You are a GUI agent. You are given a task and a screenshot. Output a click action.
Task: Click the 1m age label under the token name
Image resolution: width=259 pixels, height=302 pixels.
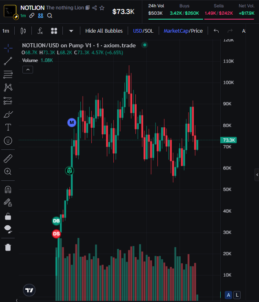tap(23, 16)
